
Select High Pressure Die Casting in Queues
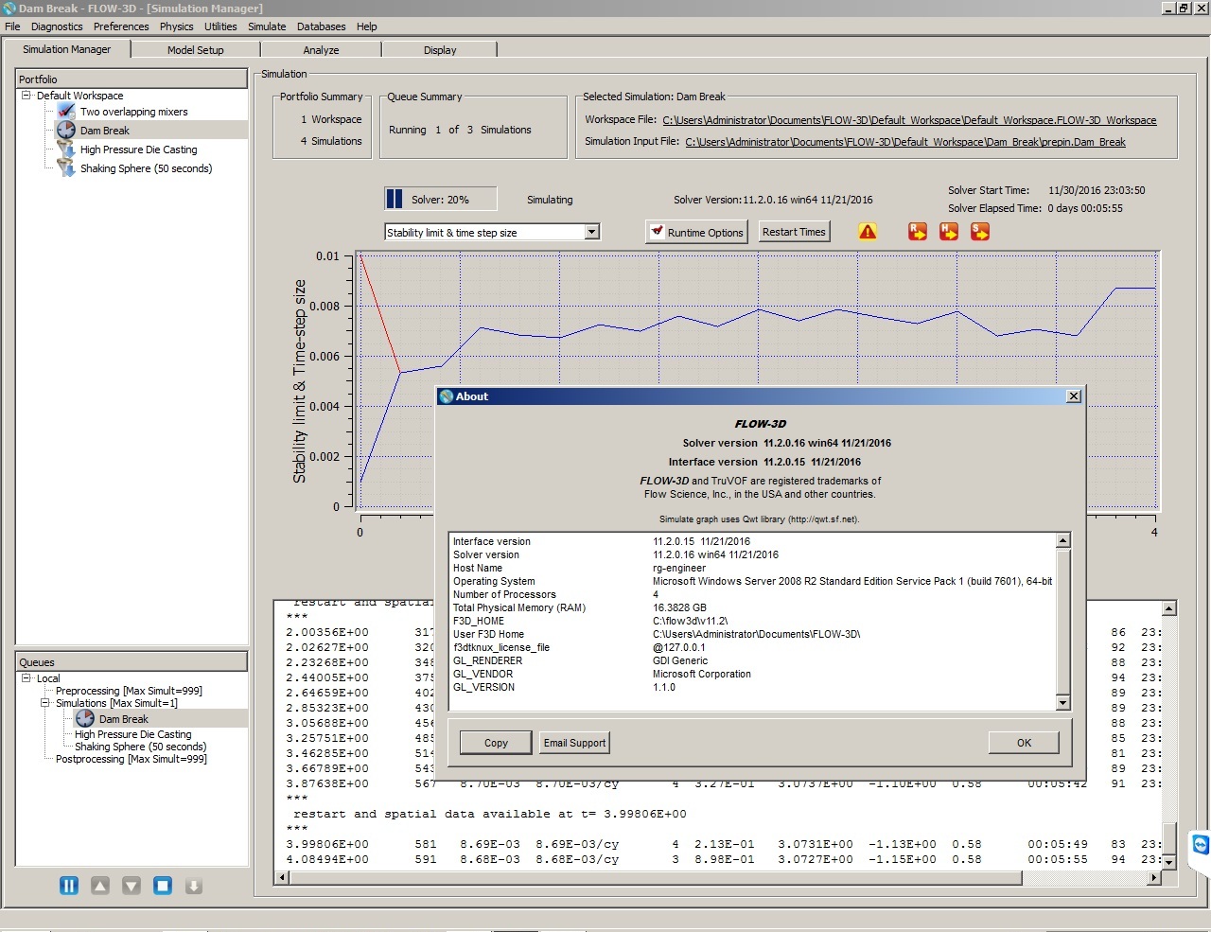tap(132, 734)
